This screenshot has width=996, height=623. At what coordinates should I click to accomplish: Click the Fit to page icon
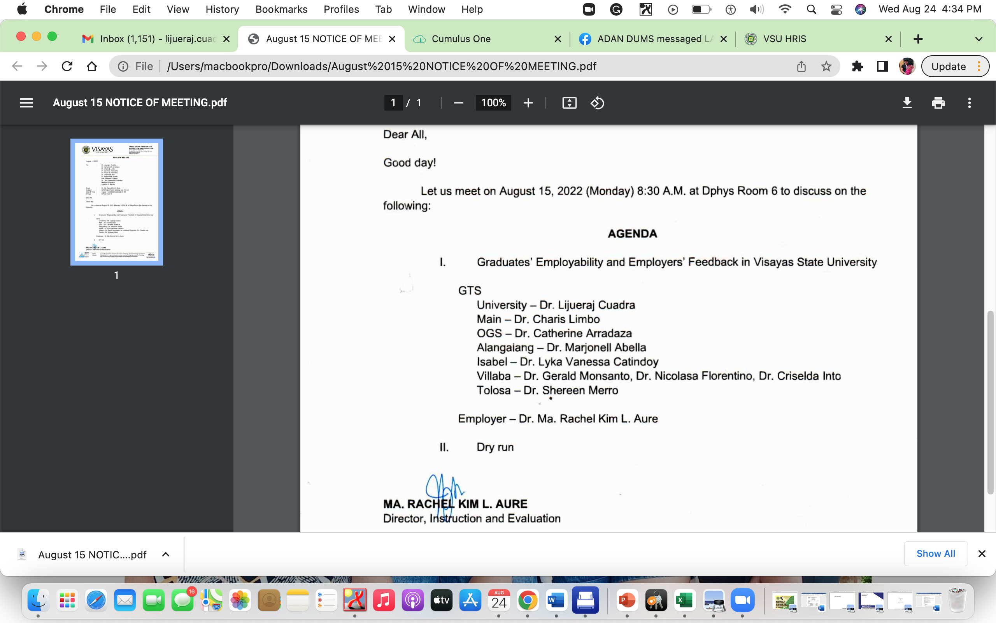569,102
